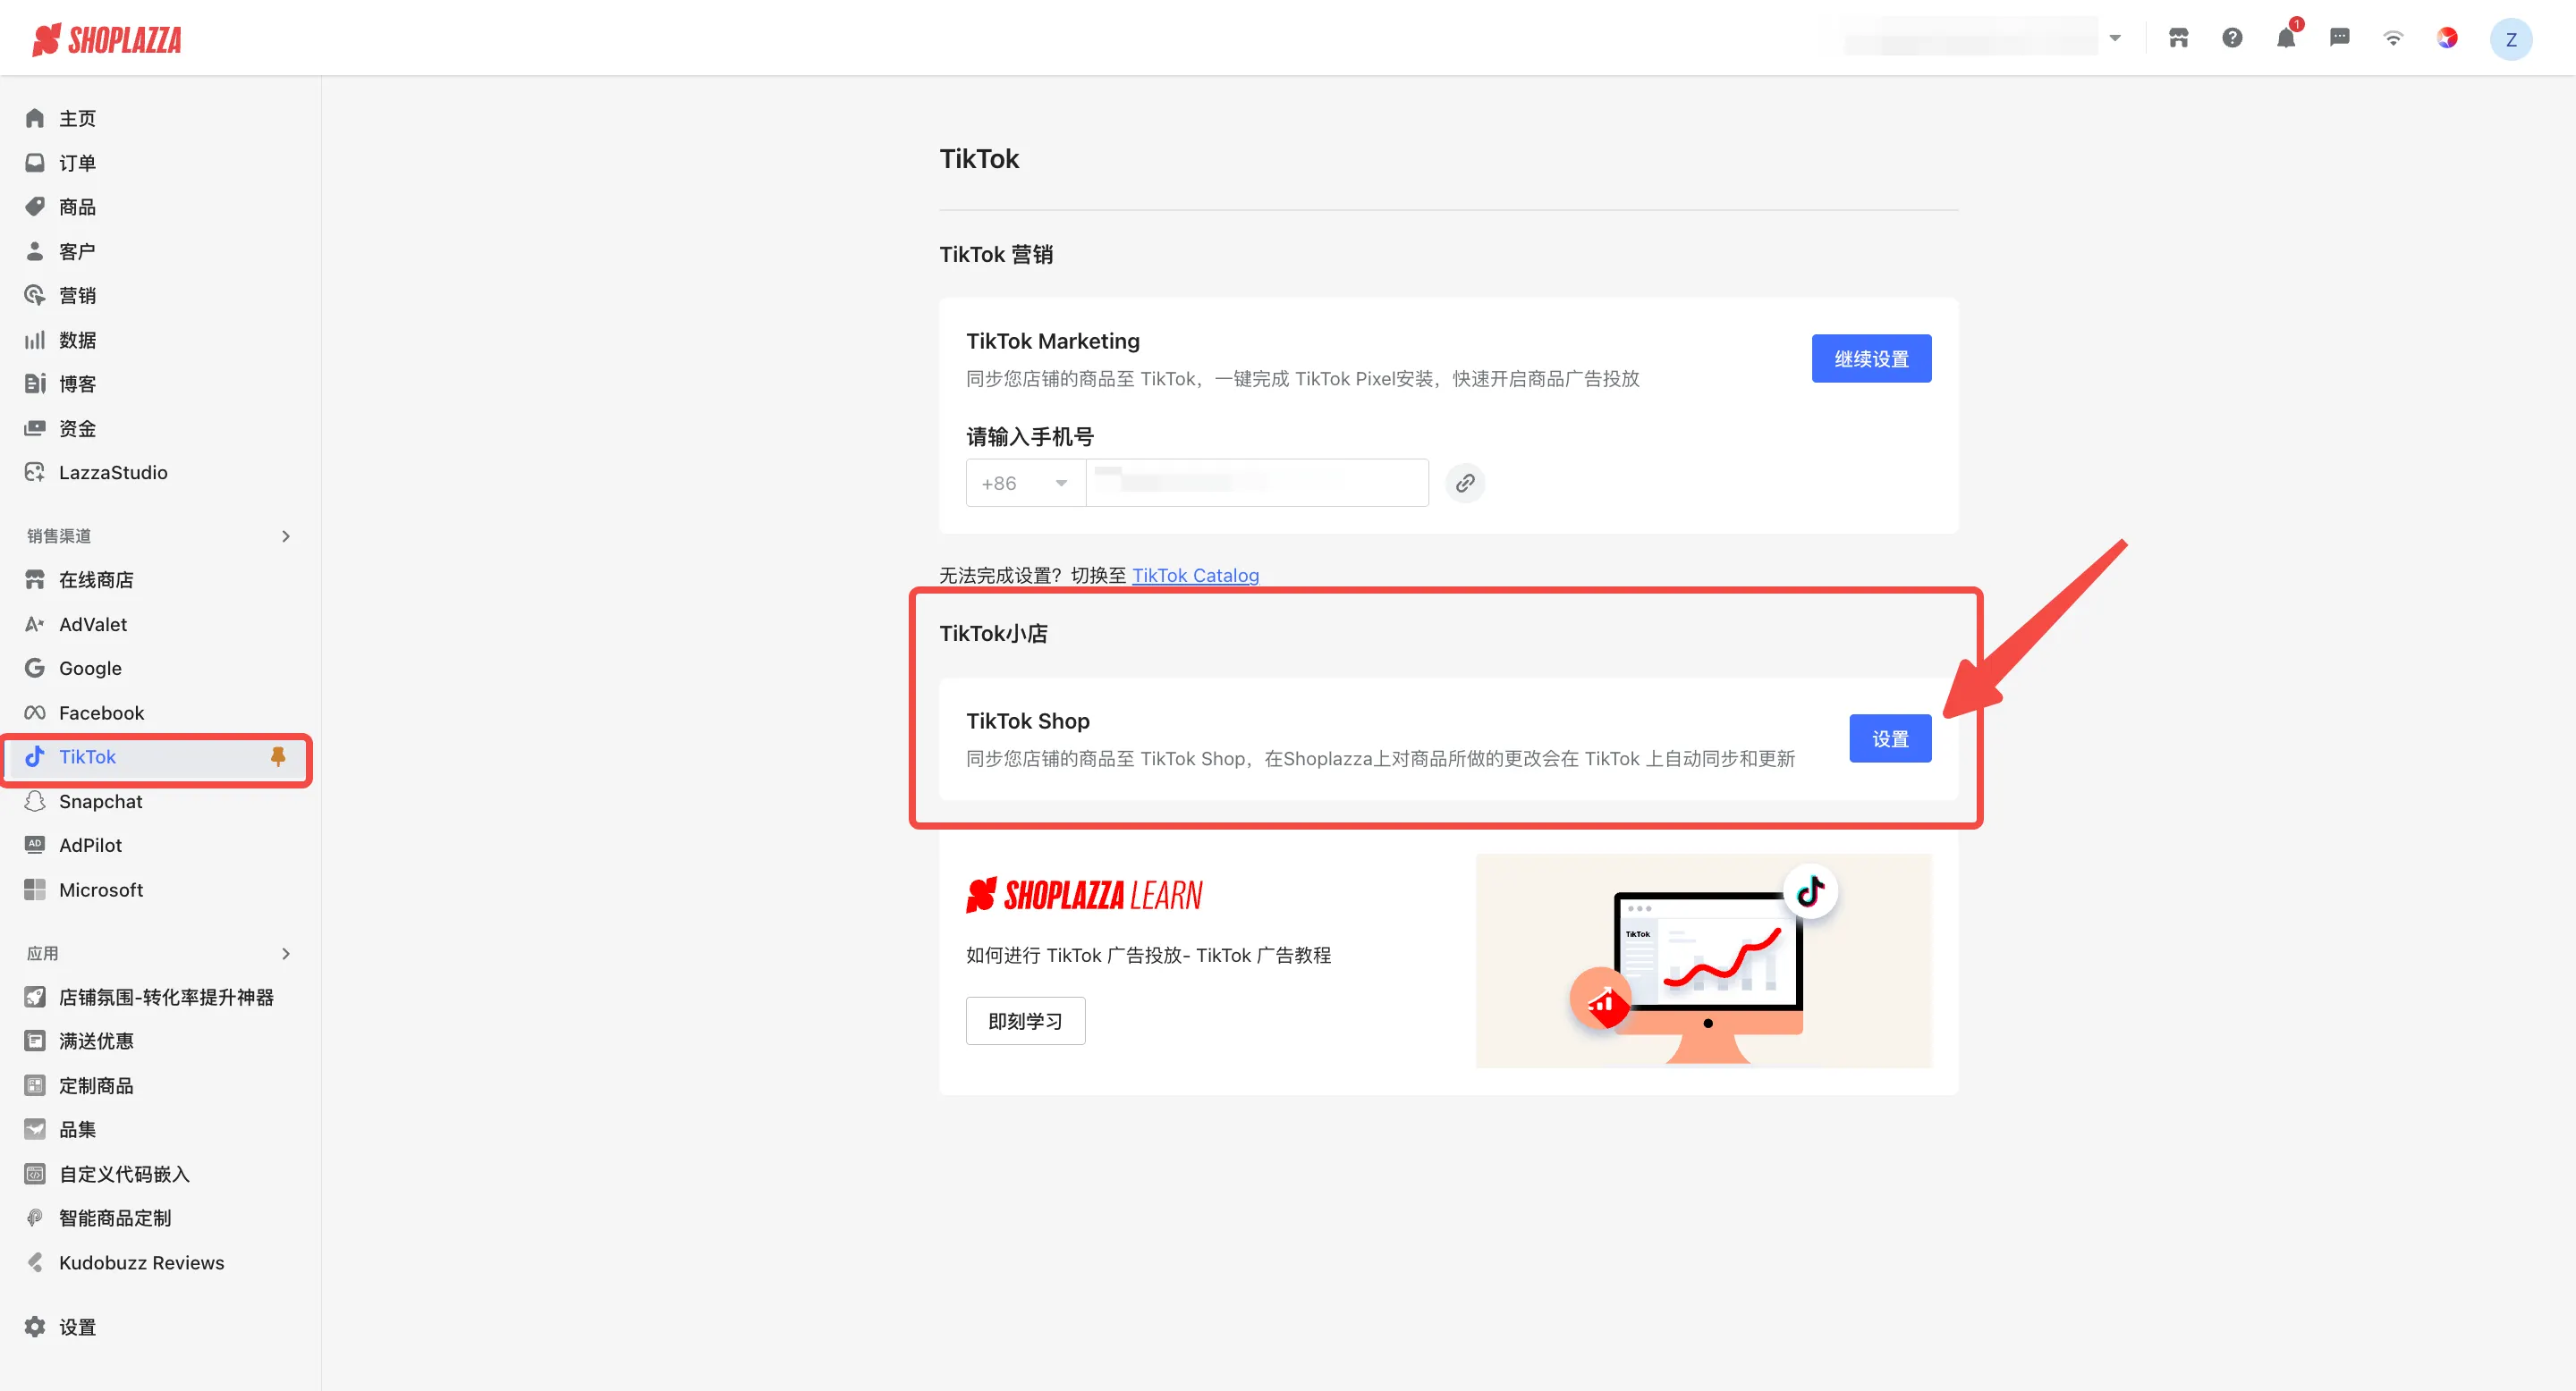The width and height of the screenshot is (2576, 1391).
Task: Click the 博客 blog icon
Action: pyautogui.click(x=35, y=384)
